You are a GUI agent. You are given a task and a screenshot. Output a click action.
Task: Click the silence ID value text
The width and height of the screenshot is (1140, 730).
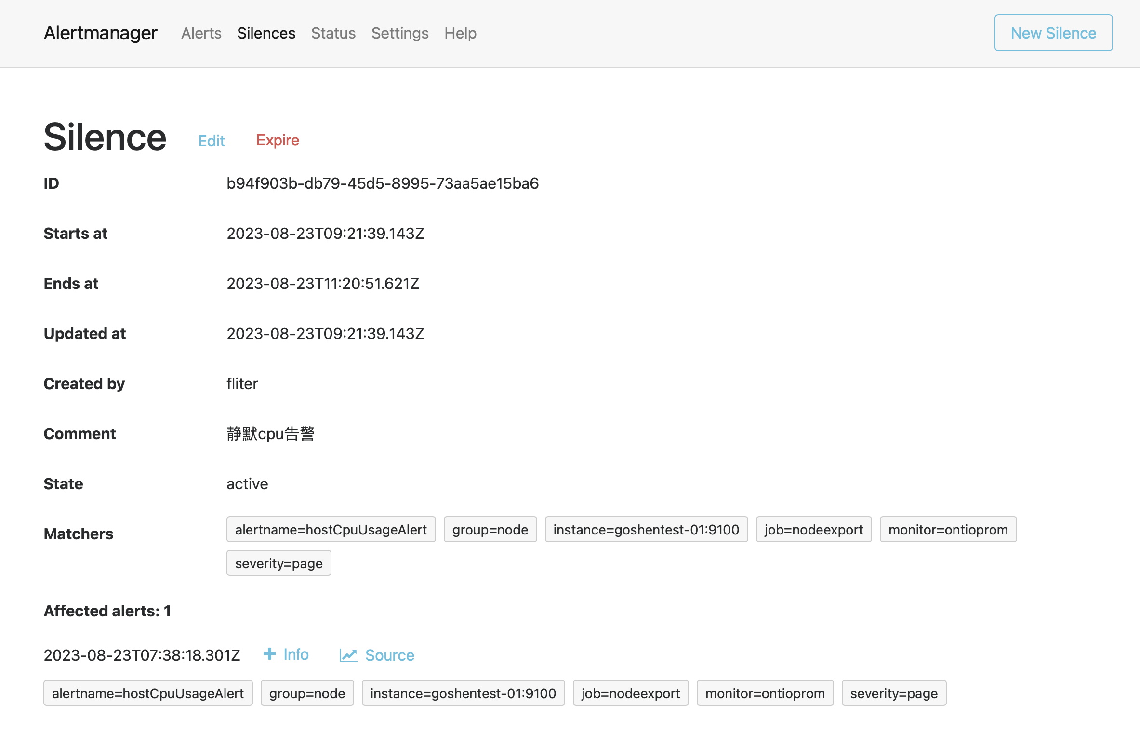(382, 183)
